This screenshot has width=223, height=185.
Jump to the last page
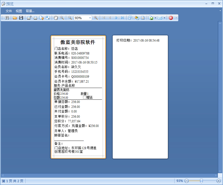click(x=123, y=18)
